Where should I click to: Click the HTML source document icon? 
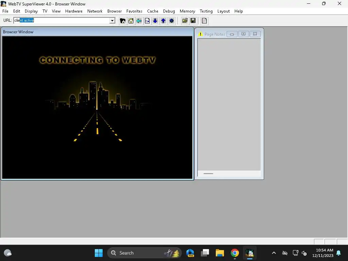204,21
